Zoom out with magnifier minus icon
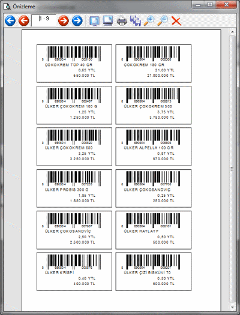Screen dimensions: 240x315 point(163,21)
